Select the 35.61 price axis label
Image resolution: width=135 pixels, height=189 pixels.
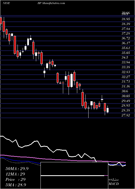[126, 48]
